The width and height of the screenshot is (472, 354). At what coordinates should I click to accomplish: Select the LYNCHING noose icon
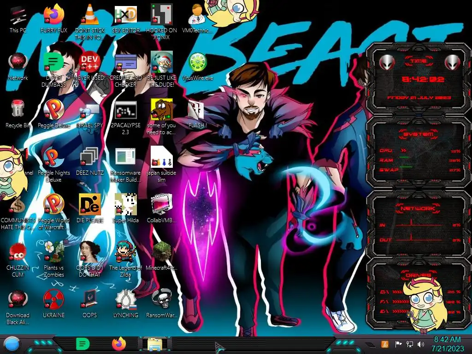coord(125,299)
